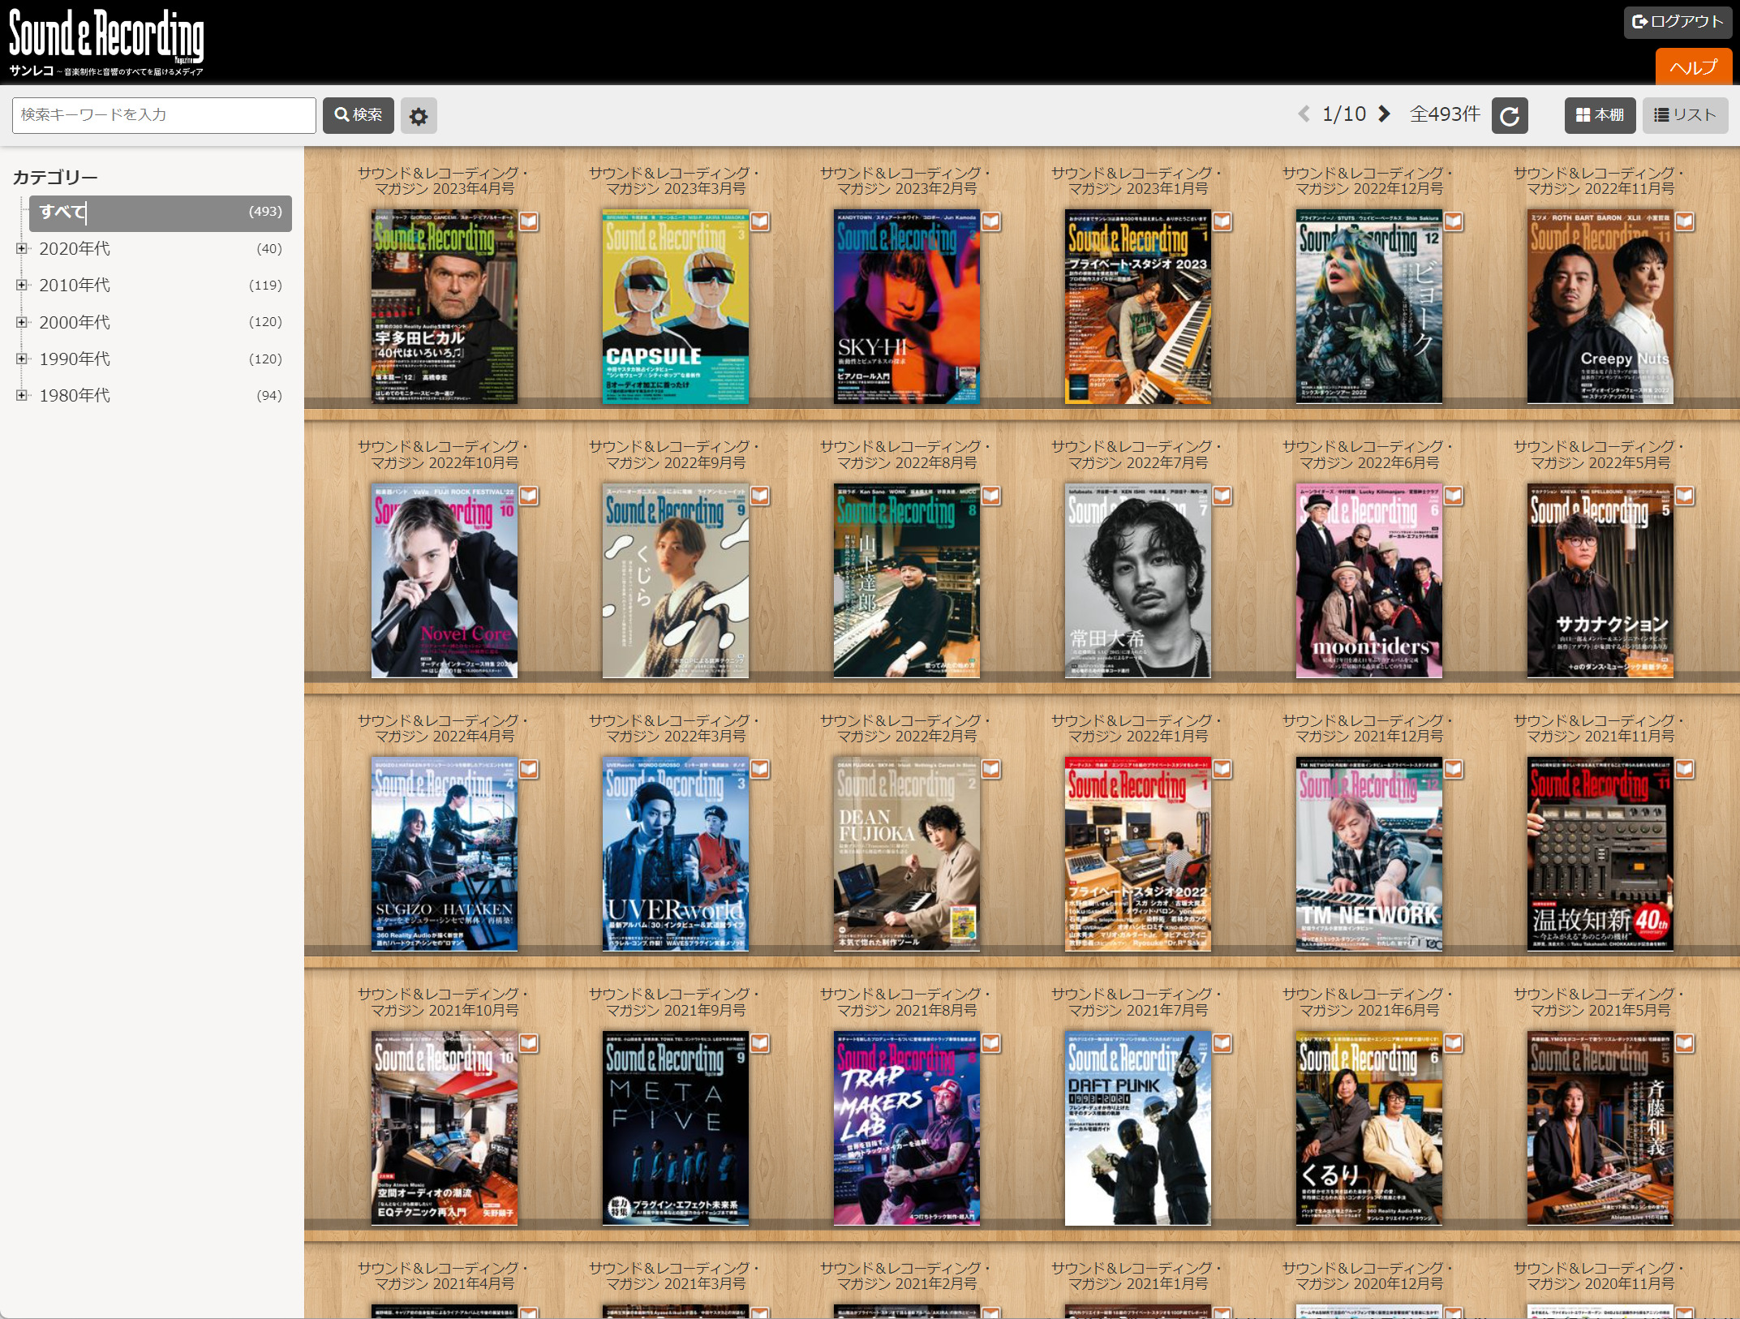
Task: Select the 2020年代 category label
Action: (75, 248)
